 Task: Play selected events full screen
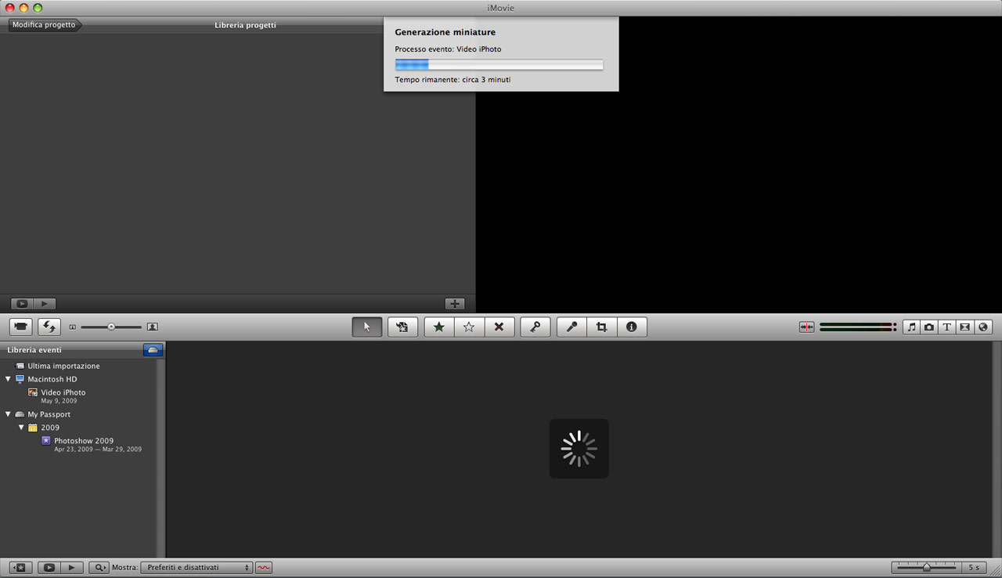tap(49, 568)
